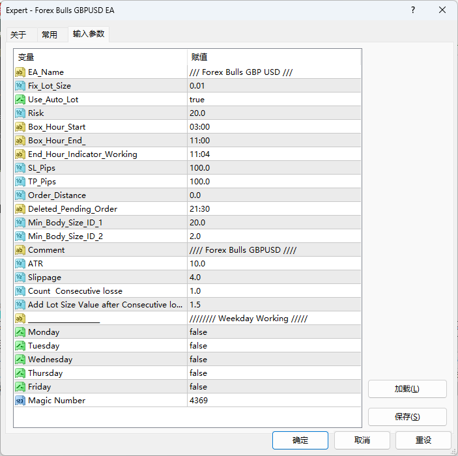
Task: Click the numeric icon beside Fix_Lot_Size
Action: click(20, 86)
